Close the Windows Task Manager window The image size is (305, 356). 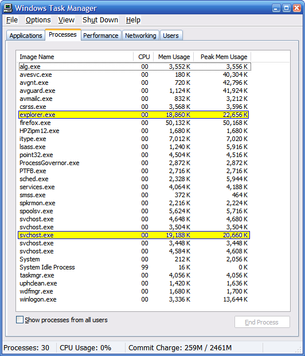pyautogui.click(x=297, y=9)
